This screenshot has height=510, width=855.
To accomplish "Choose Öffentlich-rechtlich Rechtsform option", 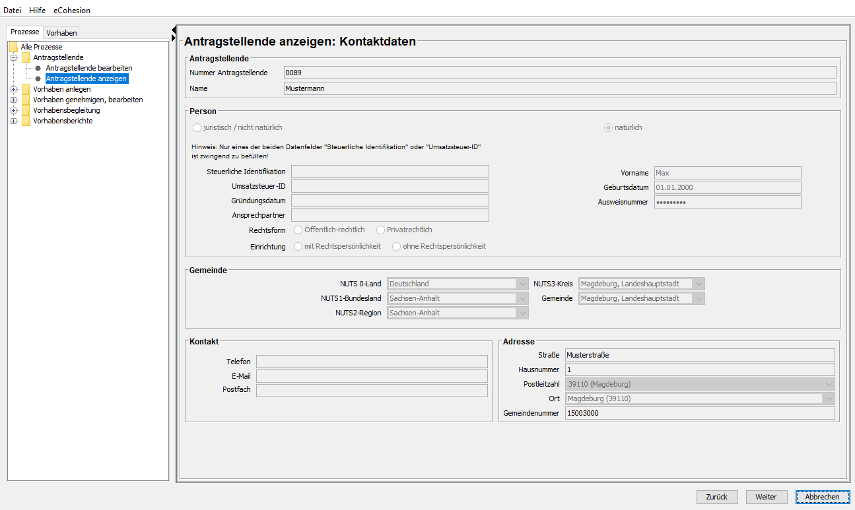I will [x=298, y=230].
